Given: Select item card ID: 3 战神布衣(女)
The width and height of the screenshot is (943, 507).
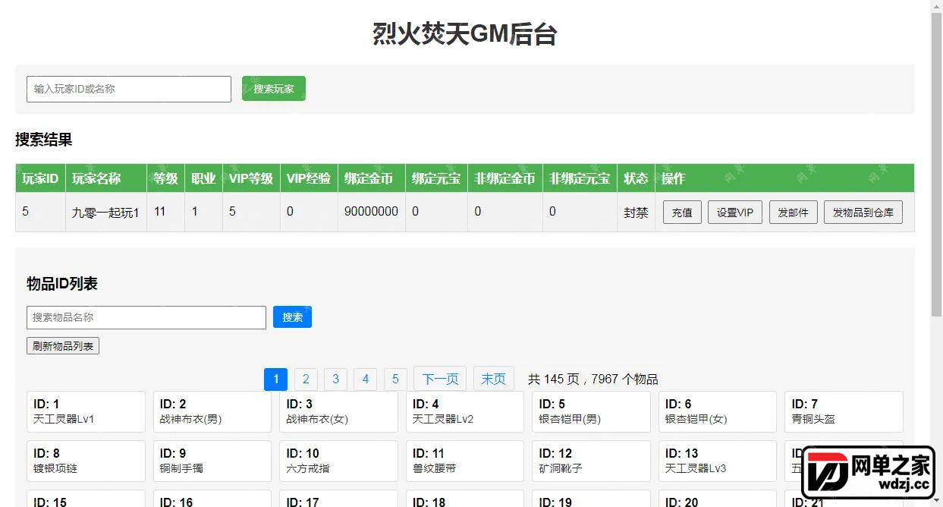Looking at the screenshot, I should [x=338, y=411].
